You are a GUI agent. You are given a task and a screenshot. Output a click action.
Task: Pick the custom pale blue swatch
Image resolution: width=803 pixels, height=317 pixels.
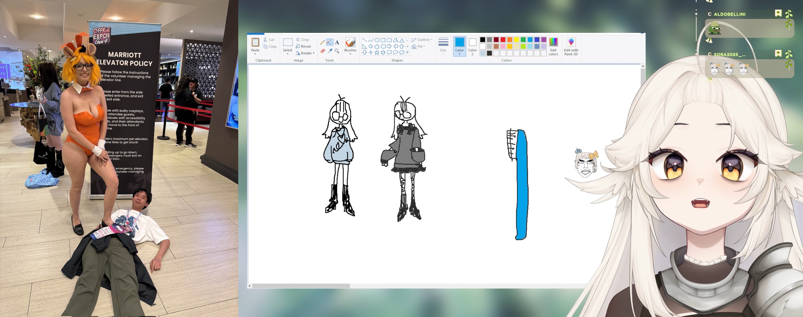pos(483,53)
